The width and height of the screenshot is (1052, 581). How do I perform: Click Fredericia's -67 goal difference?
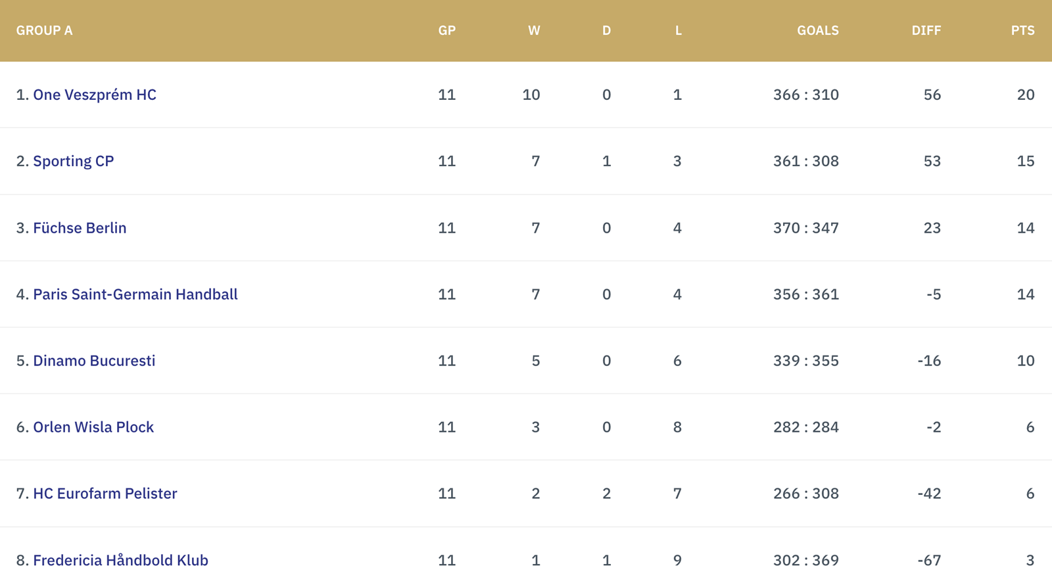coord(929,560)
